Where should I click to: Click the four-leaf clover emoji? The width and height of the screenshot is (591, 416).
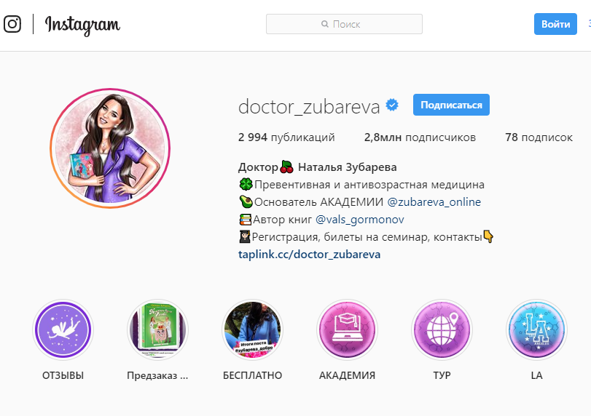pyautogui.click(x=246, y=184)
